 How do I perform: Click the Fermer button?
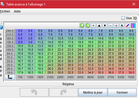122,92
